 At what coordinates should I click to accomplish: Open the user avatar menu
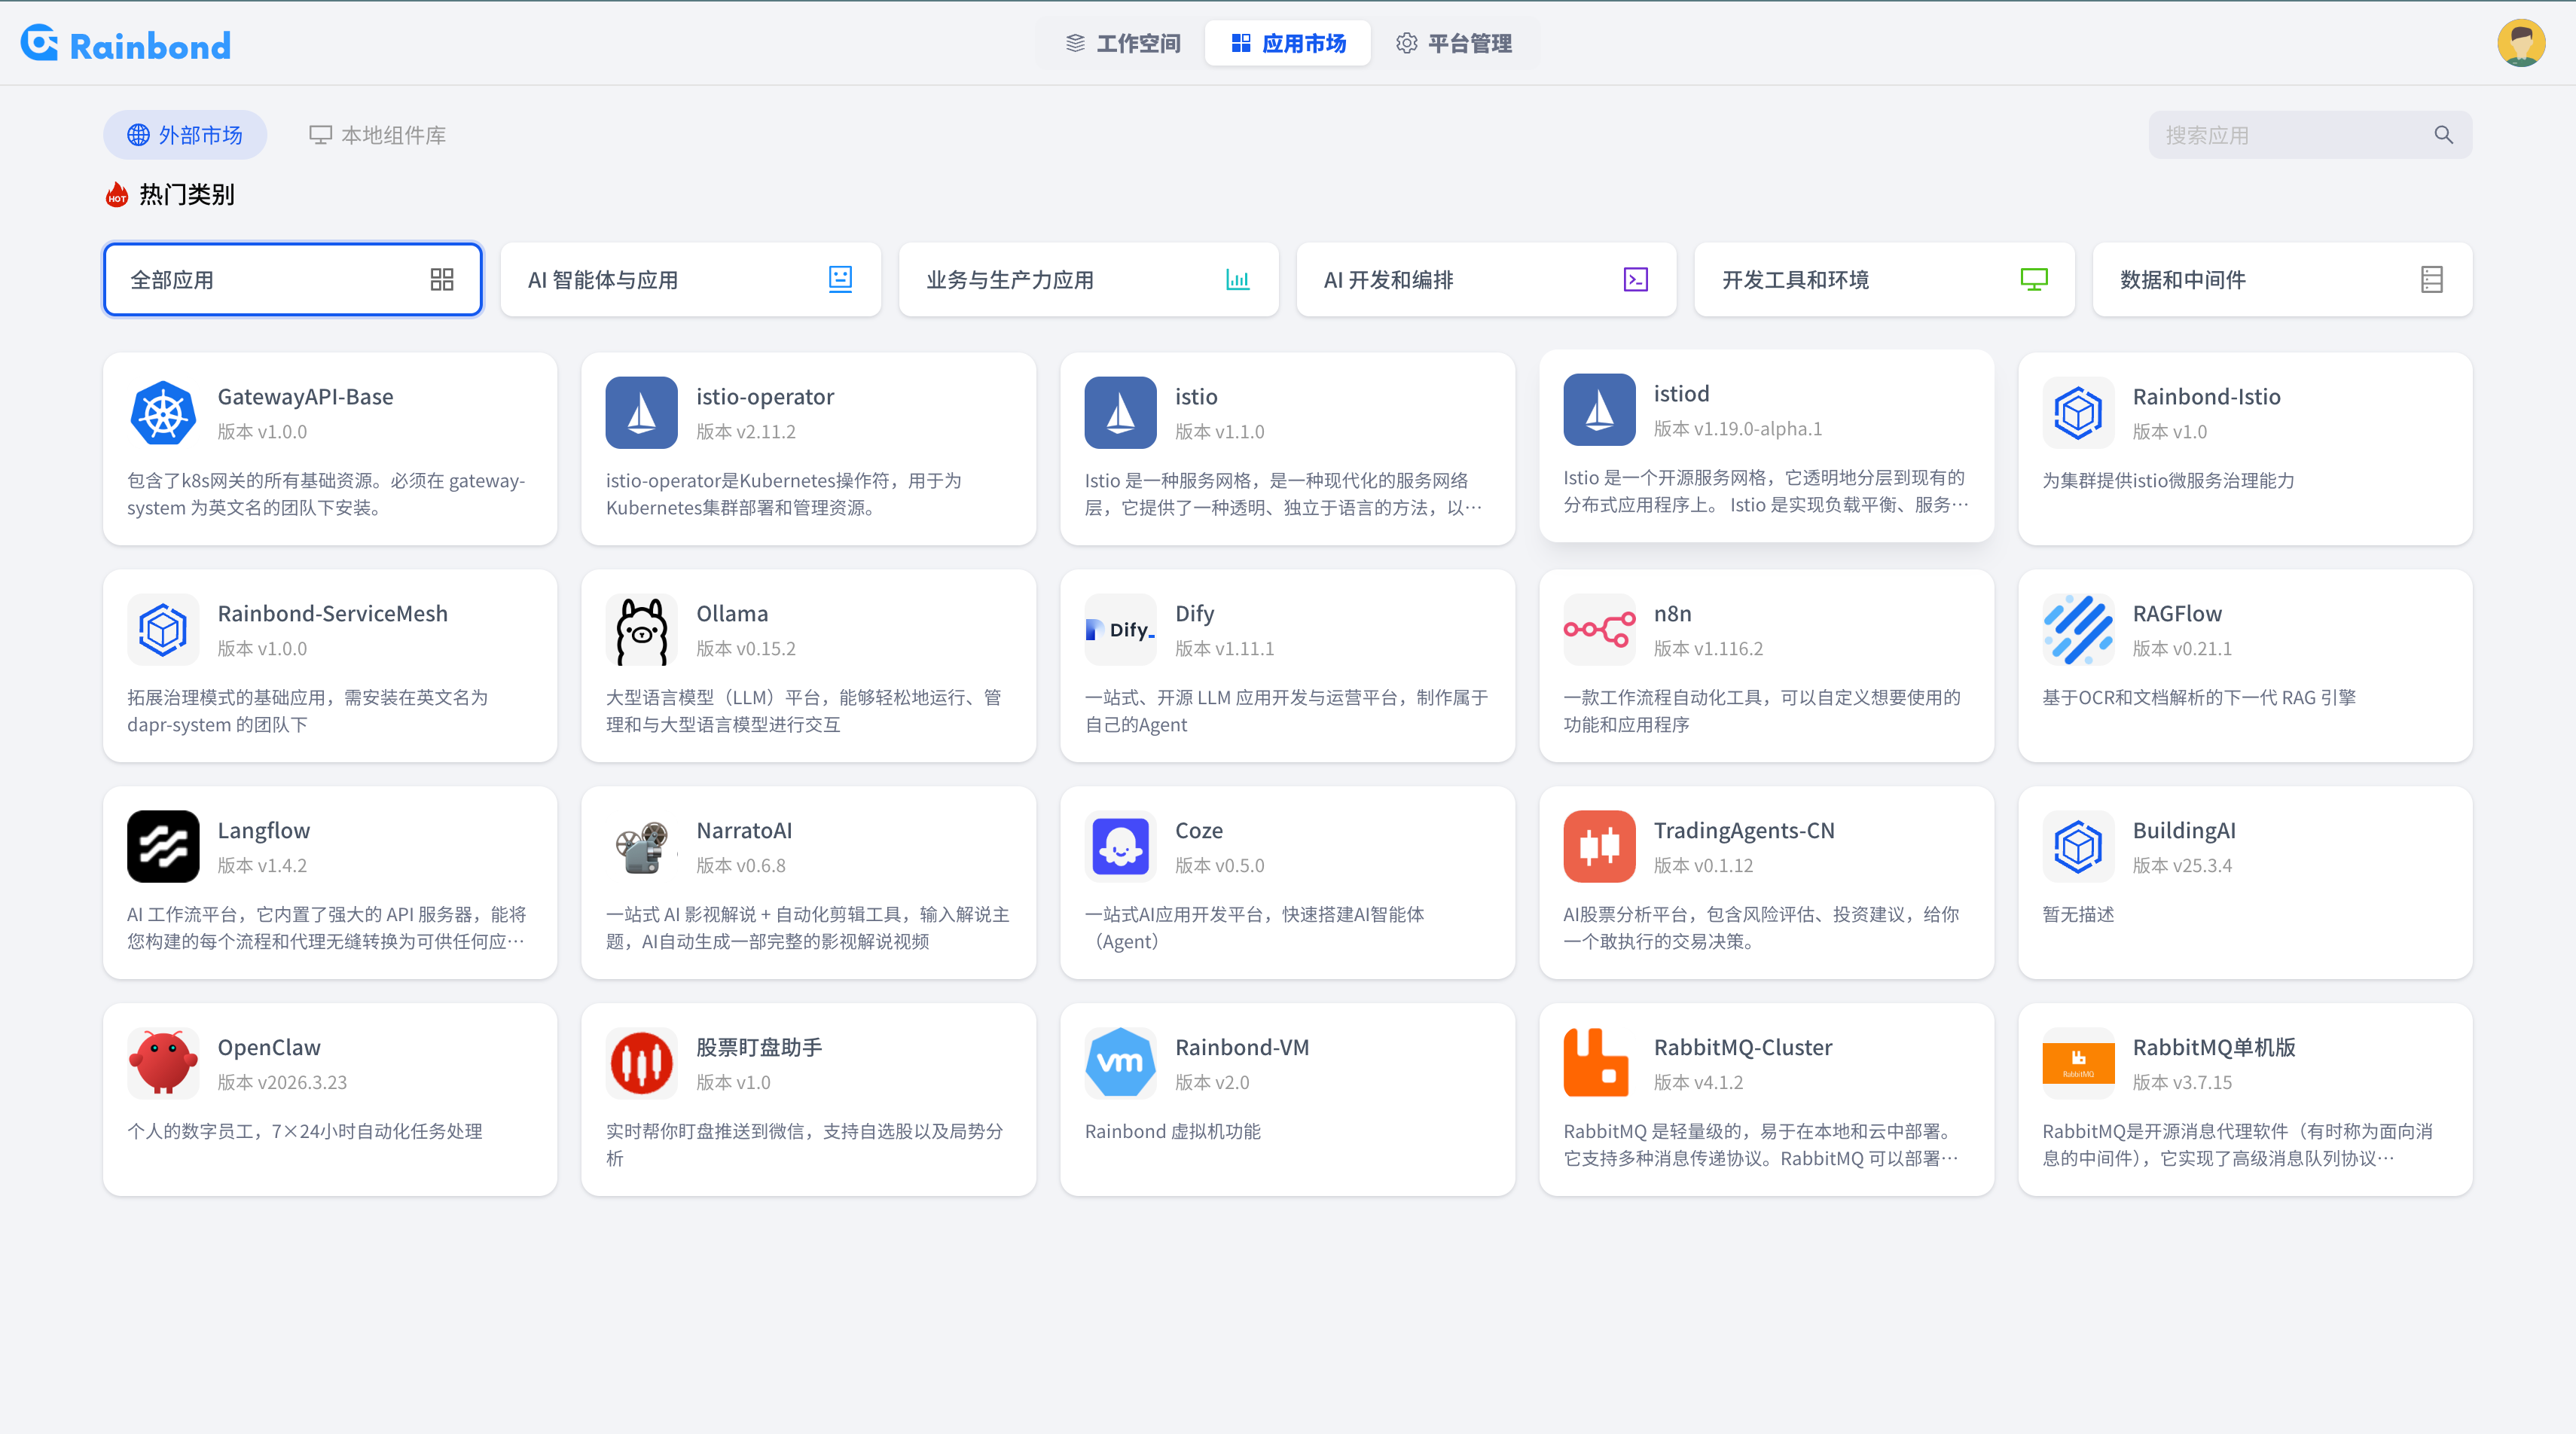(x=2520, y=43)
